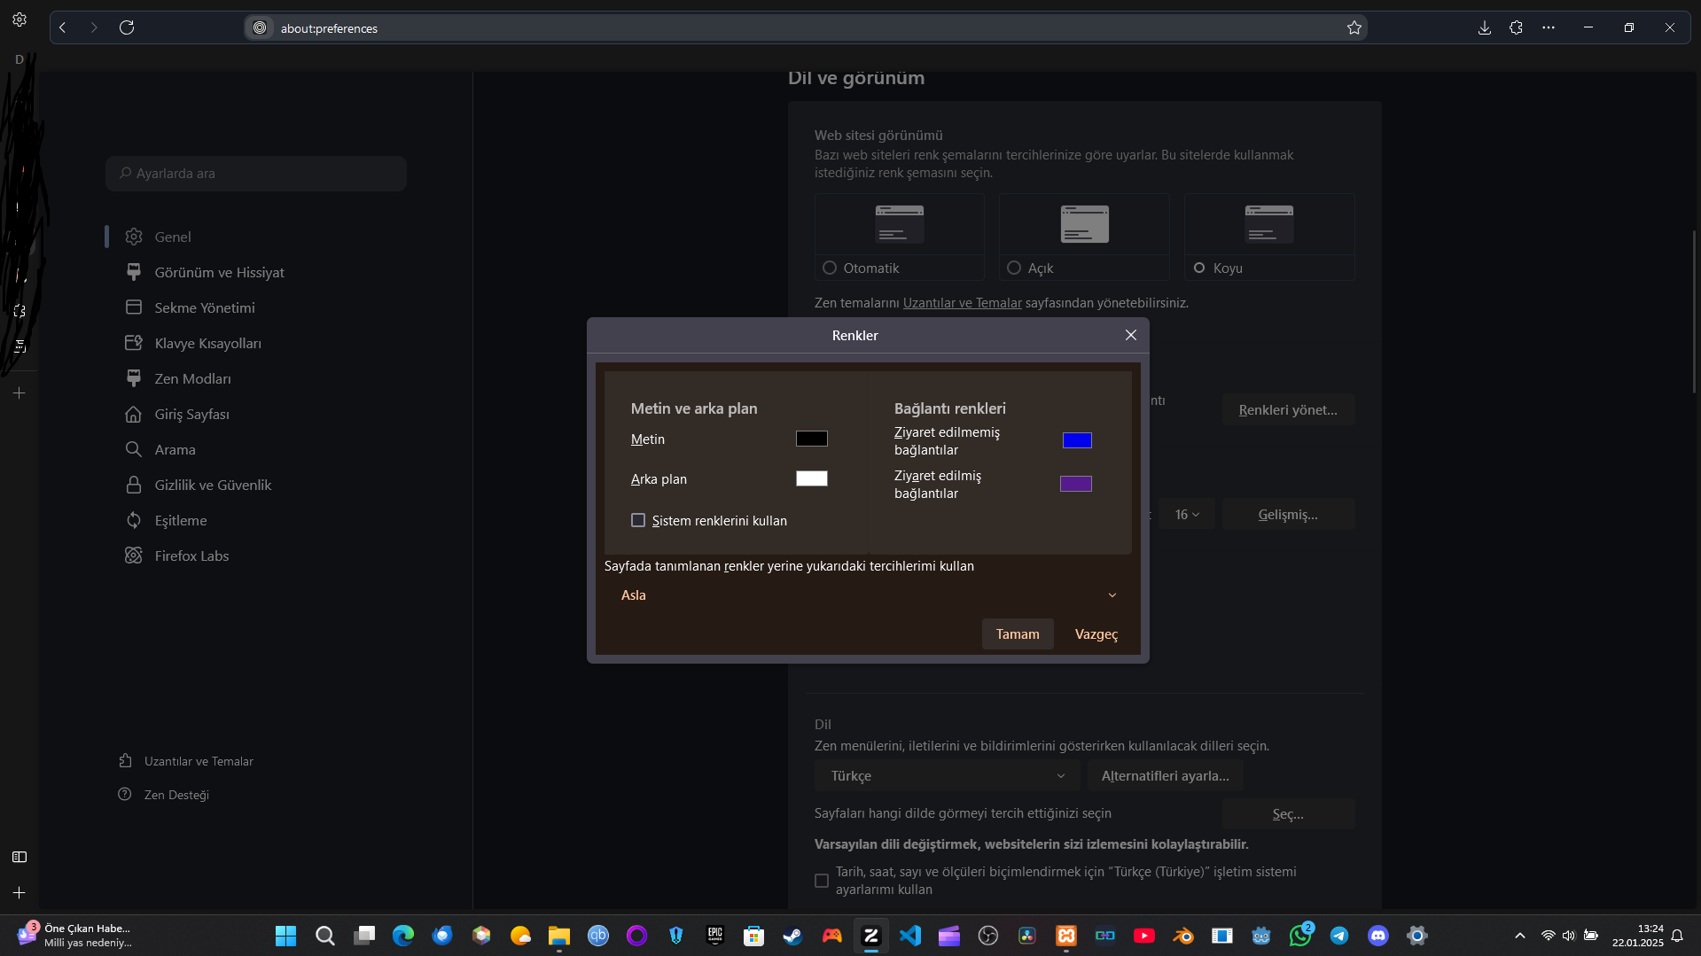
Task: Open the extensions puzzle icon
Action: pos(1516,27)
